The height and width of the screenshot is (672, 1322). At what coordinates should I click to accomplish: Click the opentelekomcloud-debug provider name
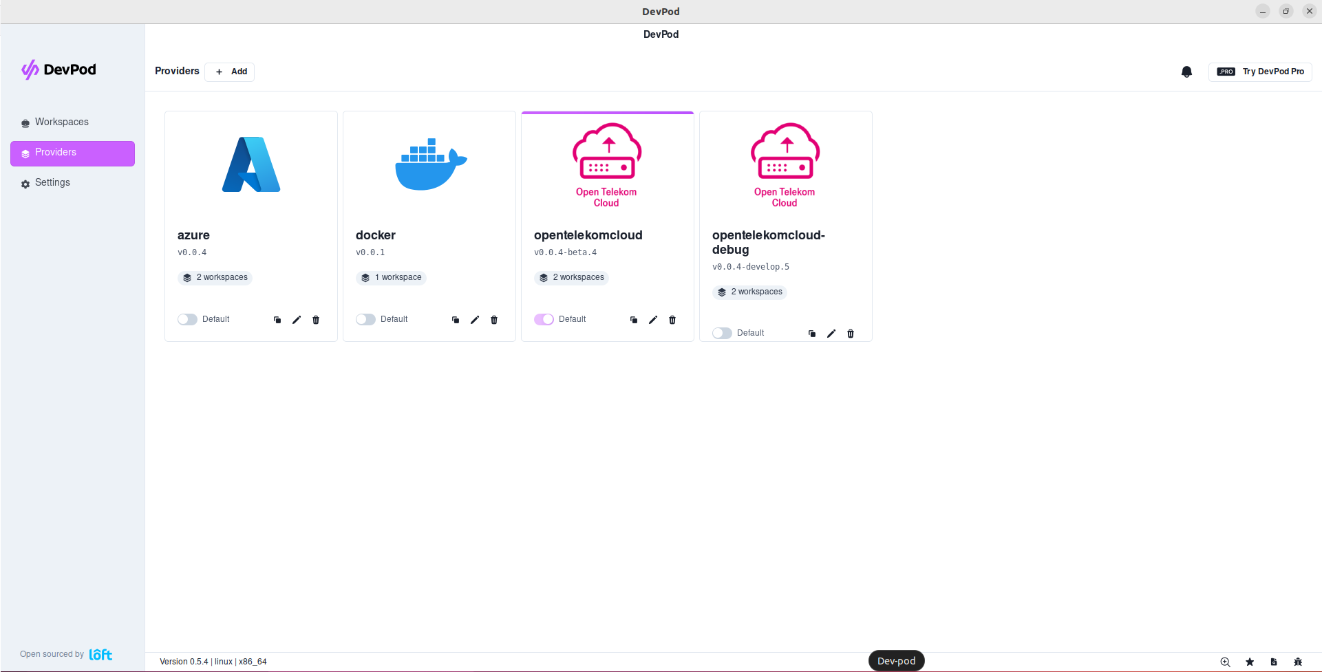(769, 242)
